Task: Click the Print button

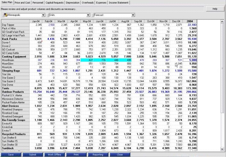Action: 76,154
